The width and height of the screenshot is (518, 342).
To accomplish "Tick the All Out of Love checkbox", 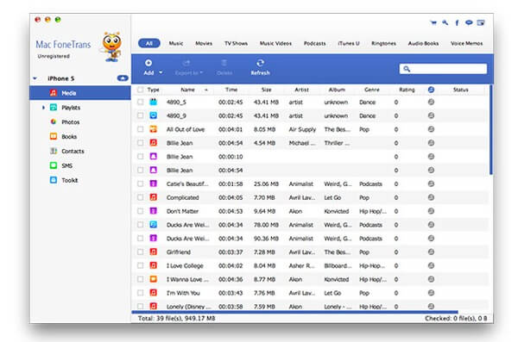I will (141, 129).
